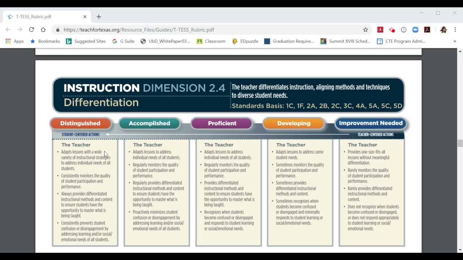463x260 pixels.
Task: Click the Developing rating label
Action: tap(294, 123)
